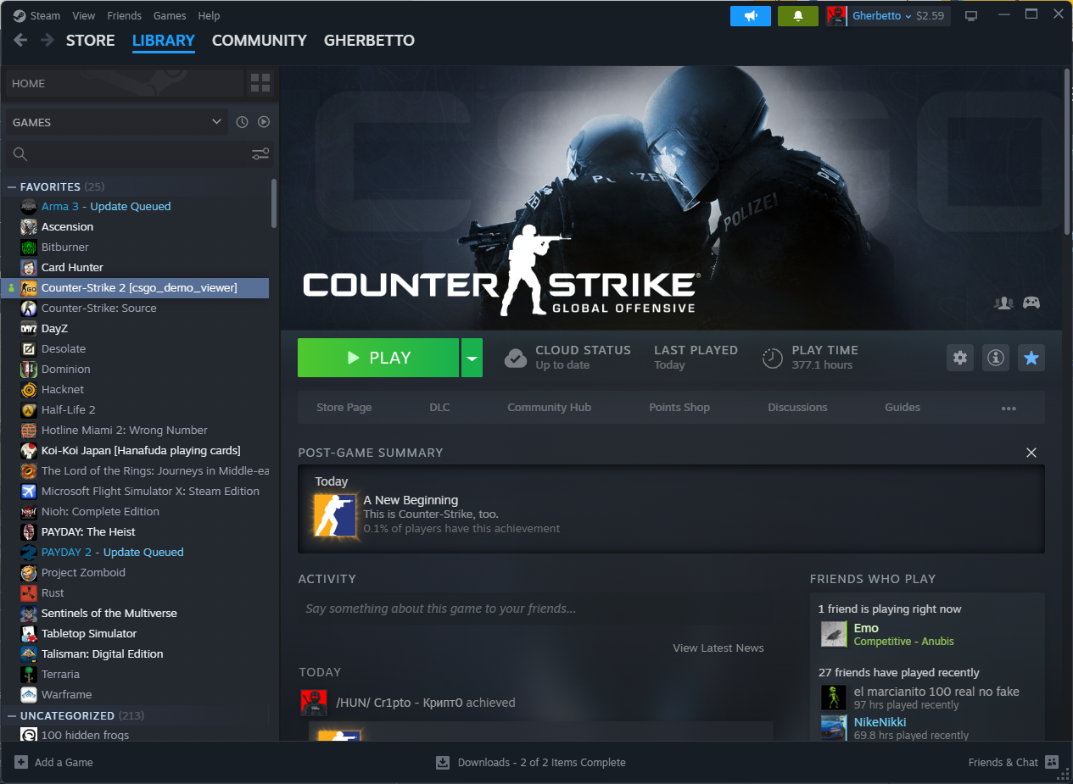Click the el marcianito 100 real avatar
The image size is (1073, 784).
(834, 698)
